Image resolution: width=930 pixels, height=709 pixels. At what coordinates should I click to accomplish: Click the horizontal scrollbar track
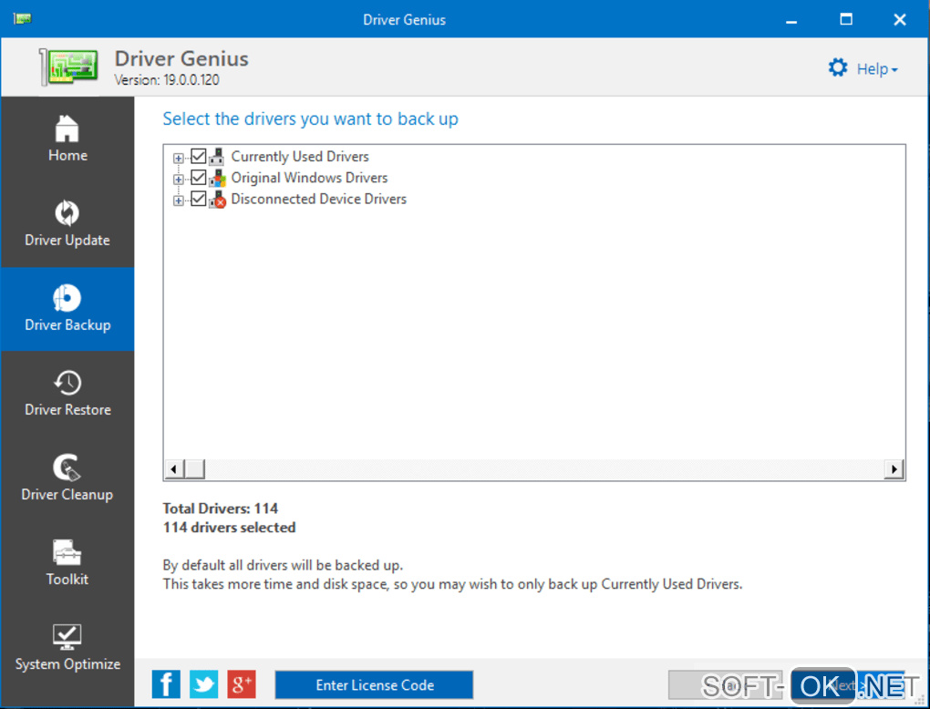544,469
